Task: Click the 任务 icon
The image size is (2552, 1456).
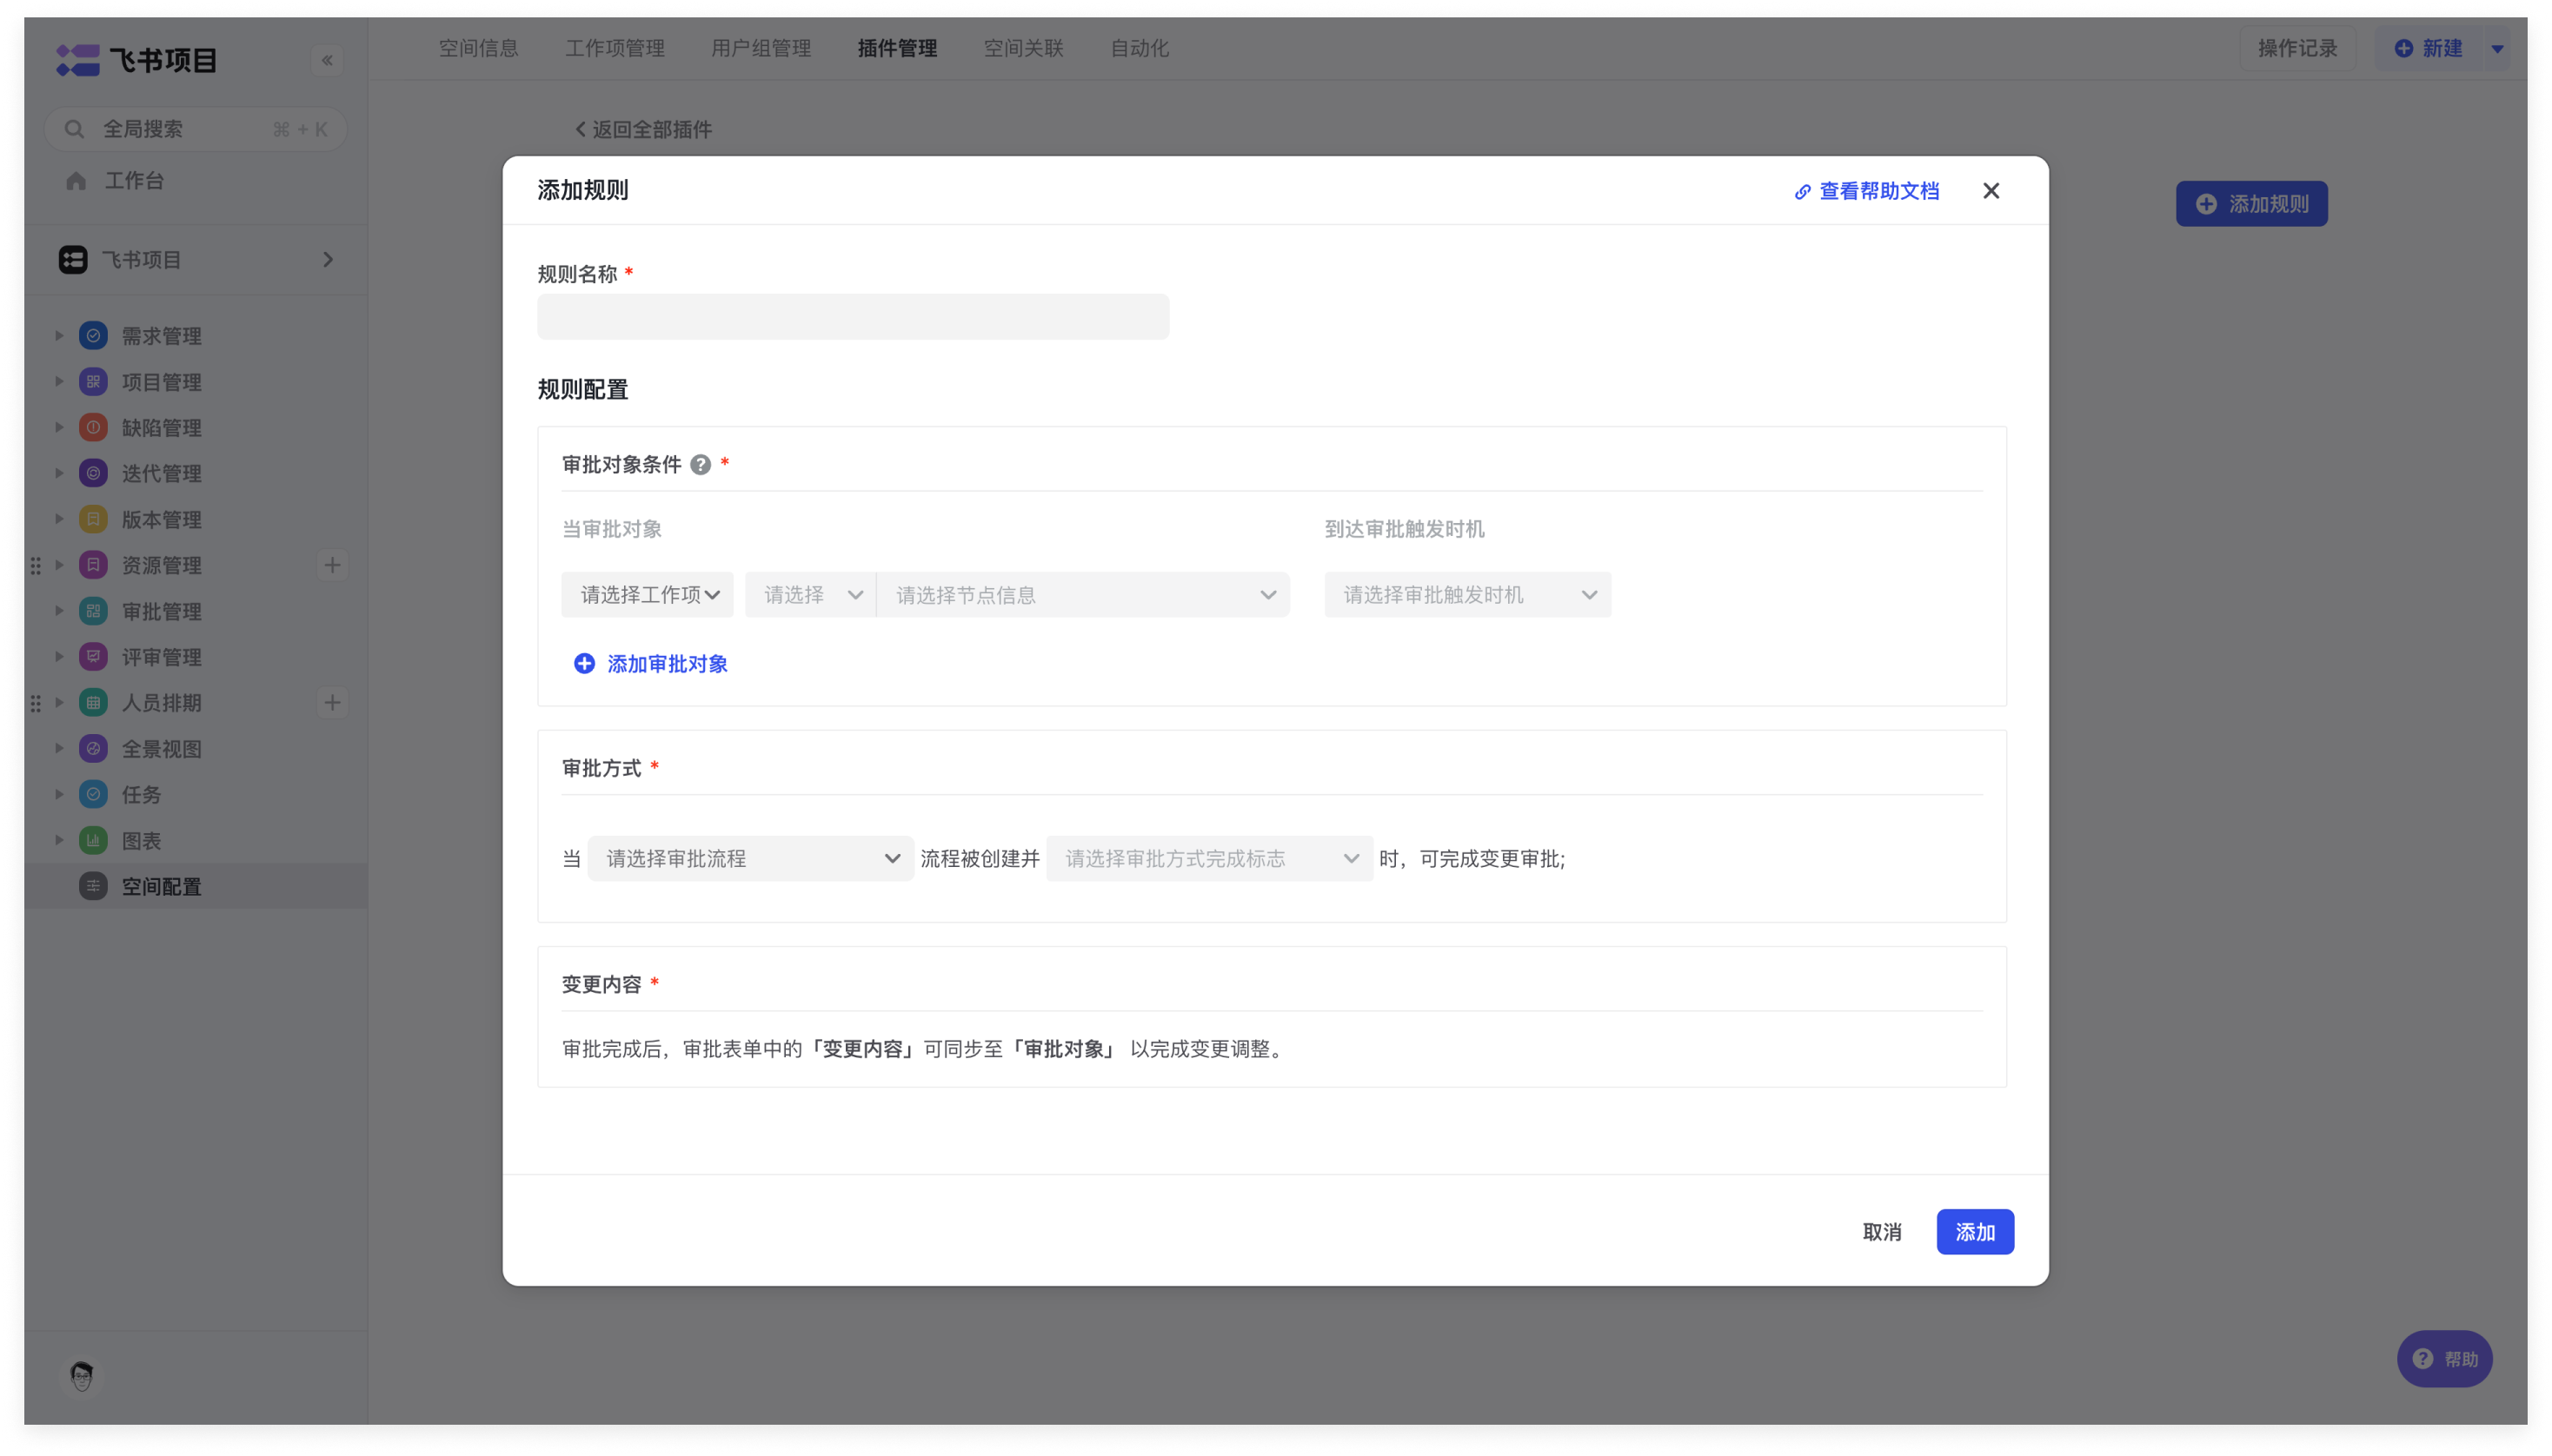Action: pyautogui.click(x=93, y=795)
